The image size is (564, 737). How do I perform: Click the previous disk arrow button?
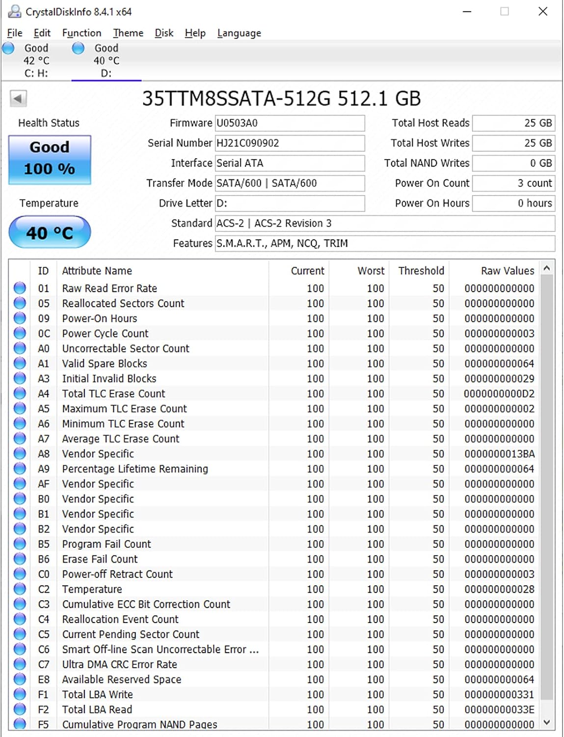18,98
